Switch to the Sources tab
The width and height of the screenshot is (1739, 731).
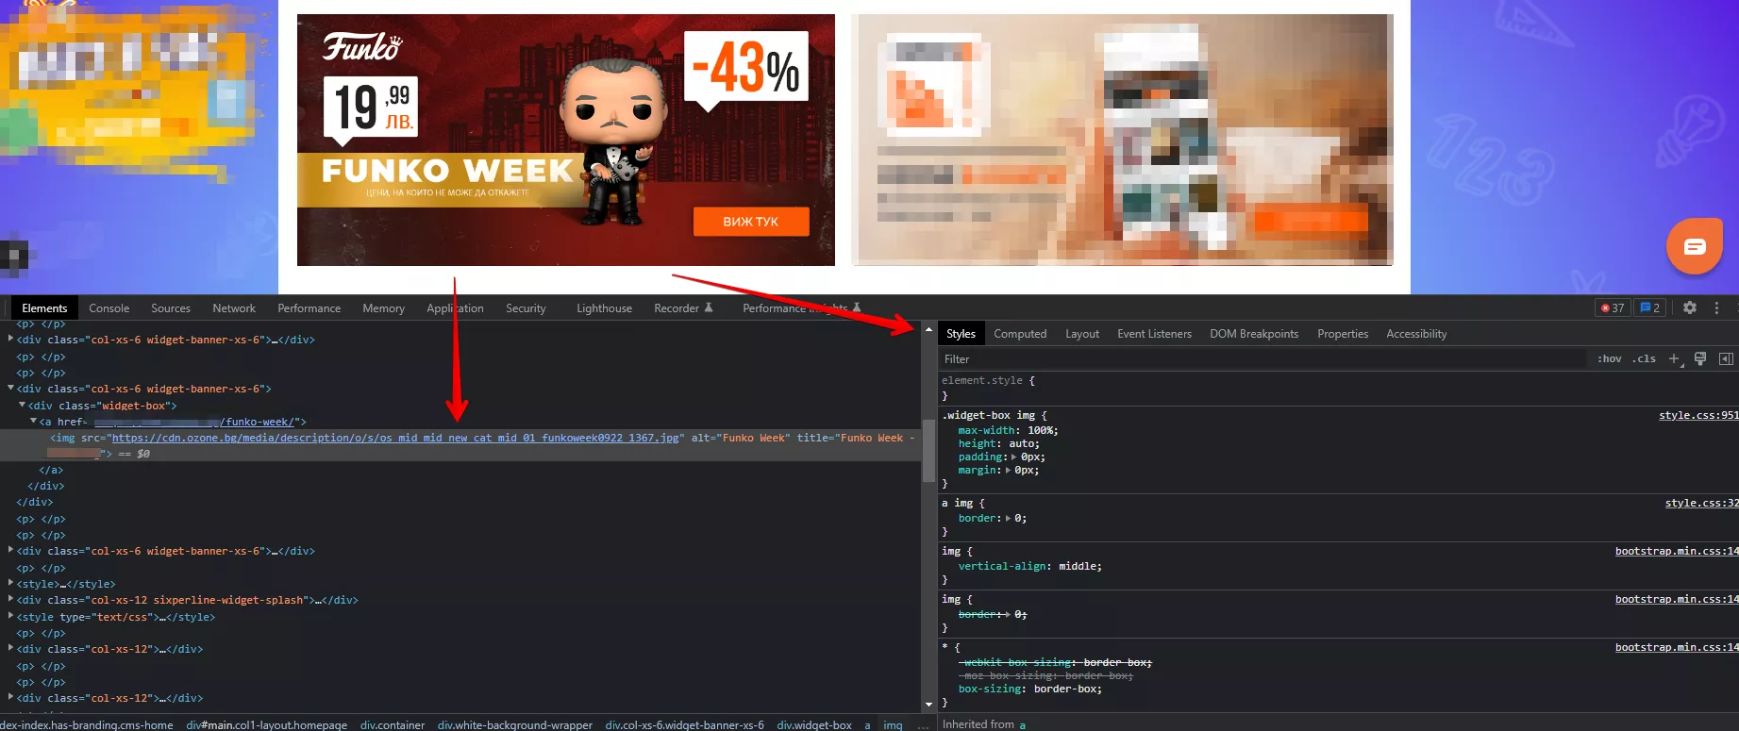[171, 308]
